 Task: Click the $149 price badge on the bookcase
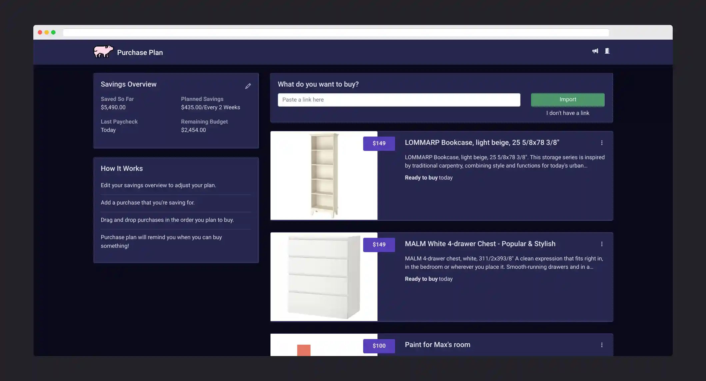point(379,143)
